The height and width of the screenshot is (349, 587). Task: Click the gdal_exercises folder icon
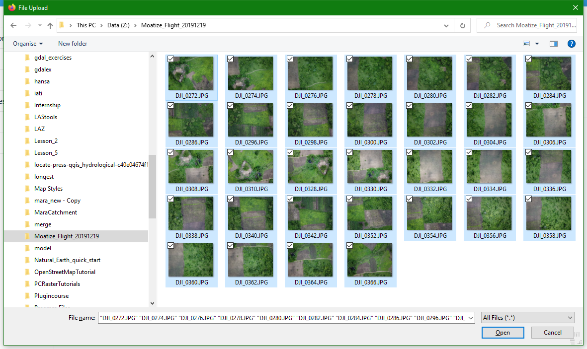coord(27,58)
